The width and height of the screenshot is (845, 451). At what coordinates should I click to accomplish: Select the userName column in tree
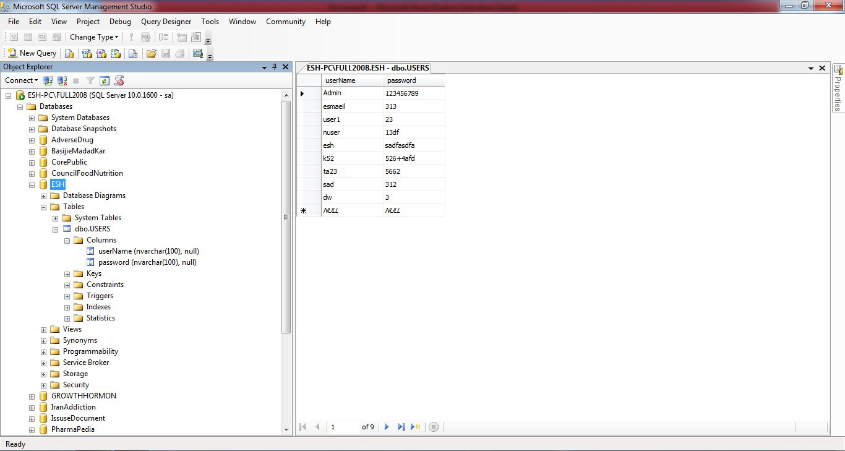pyautogui.click(x=148, y=251)
